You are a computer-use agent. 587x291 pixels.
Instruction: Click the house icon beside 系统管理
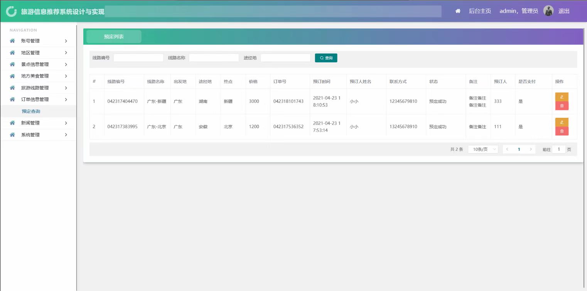point(12,135)
